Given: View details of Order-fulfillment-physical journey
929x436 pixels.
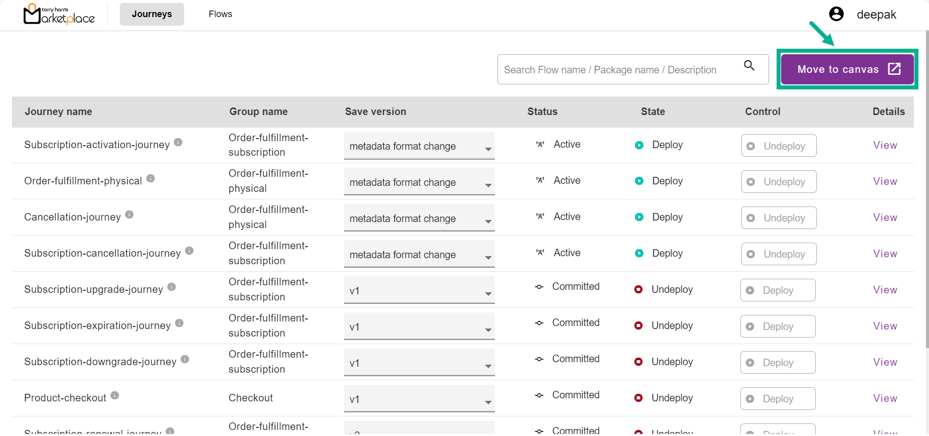Looking at the screenshot, I should (885, 181).
